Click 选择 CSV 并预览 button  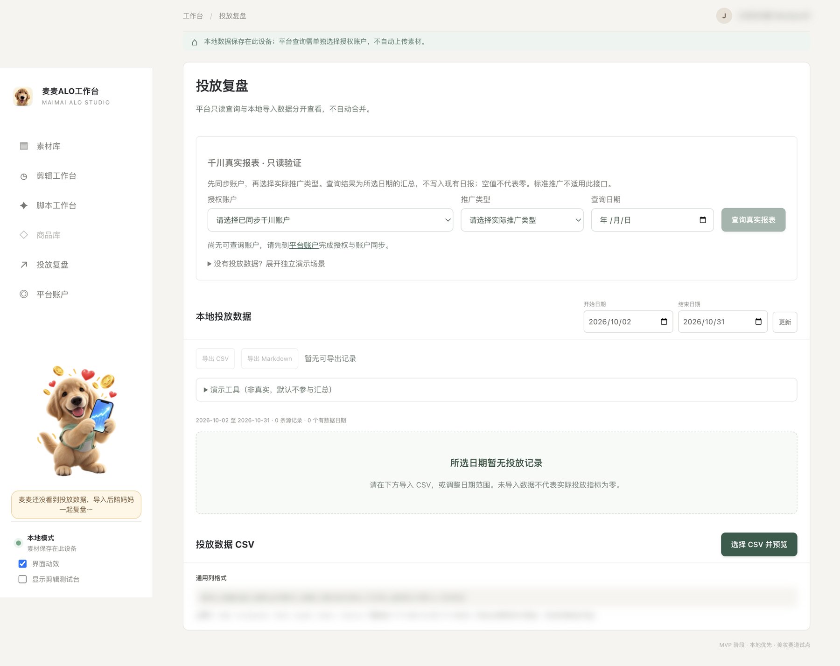tap(759, 544)
